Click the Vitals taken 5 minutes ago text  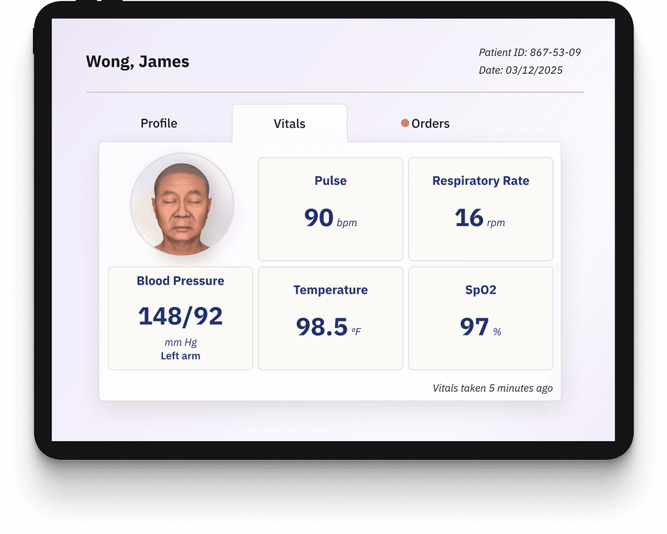click(493, 388)
